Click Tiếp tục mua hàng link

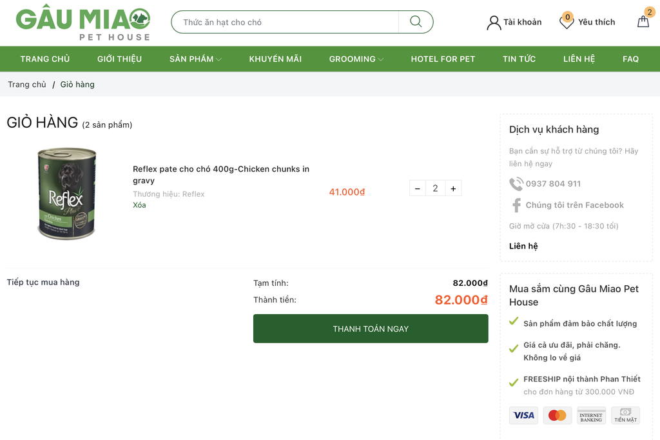[43, 282]
